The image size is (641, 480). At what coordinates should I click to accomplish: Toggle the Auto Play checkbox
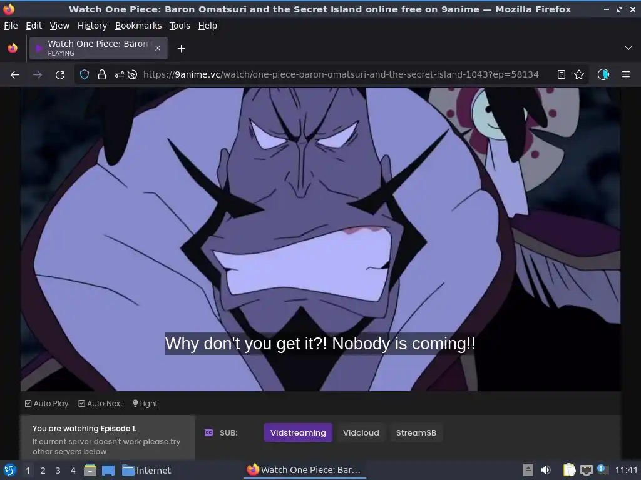pos(46,404)
